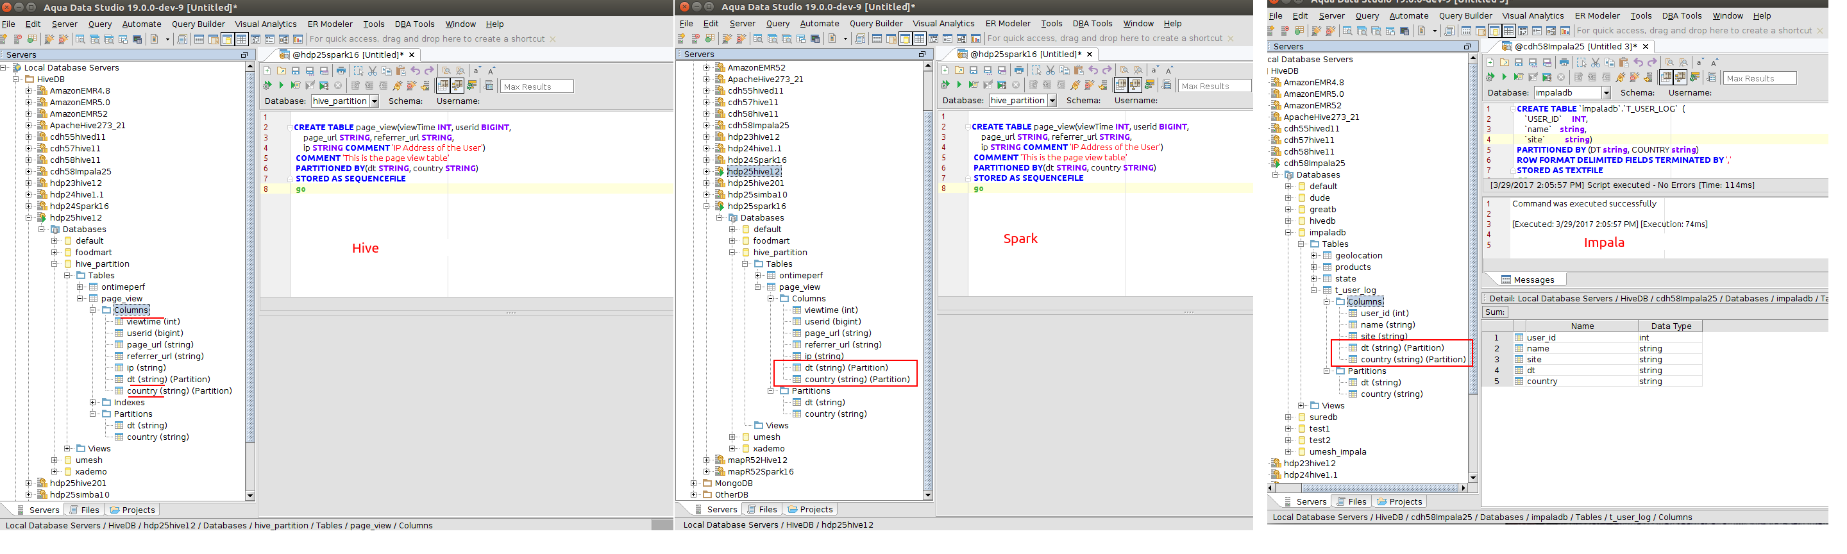Run the script with green play in leftmost window

(281, 86)
